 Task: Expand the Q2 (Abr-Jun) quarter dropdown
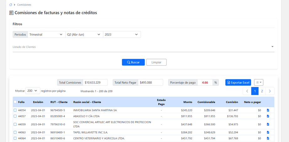[84, 35]
